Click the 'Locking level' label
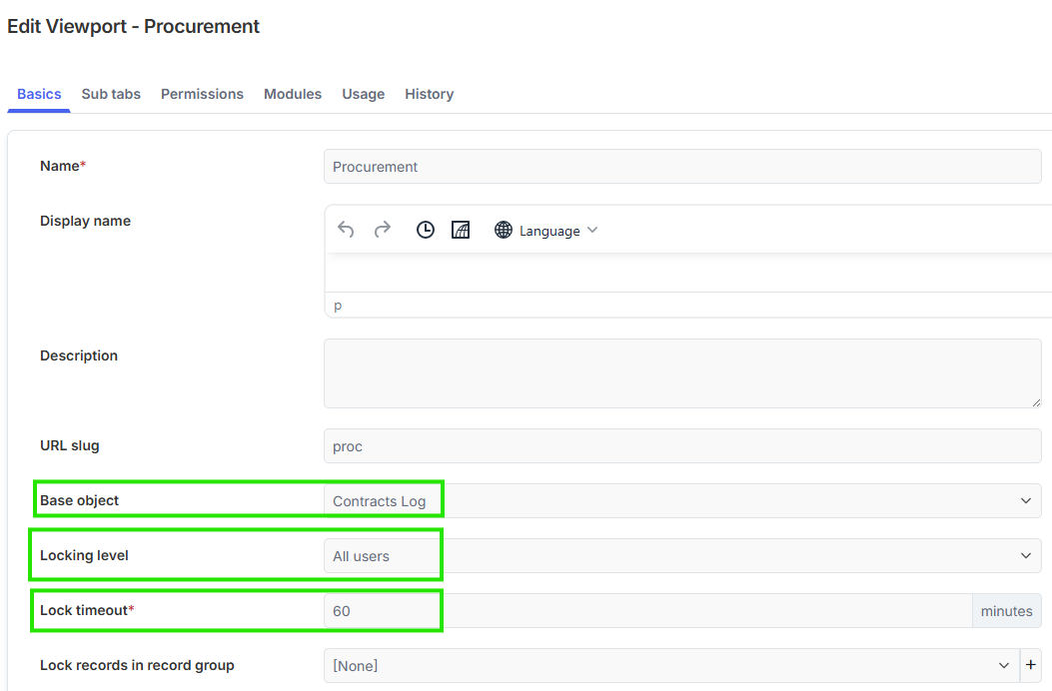Viewport: 1052px width, 691px height. (84, 555)
